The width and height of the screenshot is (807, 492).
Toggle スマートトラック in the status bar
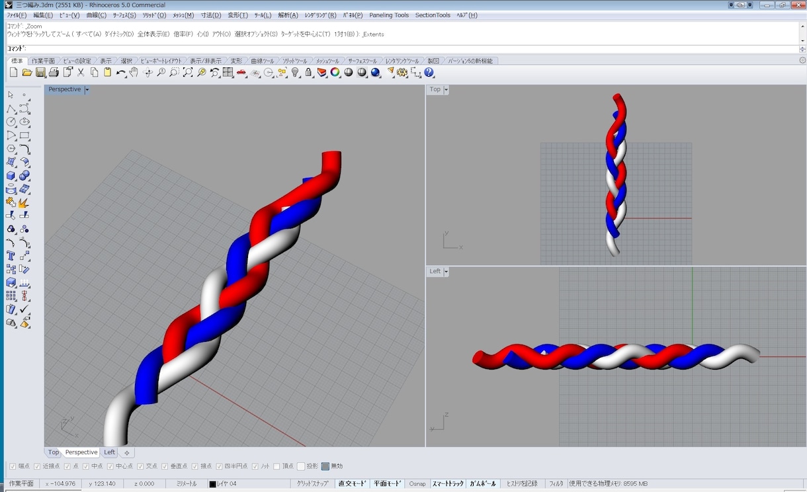click(448, 484)
